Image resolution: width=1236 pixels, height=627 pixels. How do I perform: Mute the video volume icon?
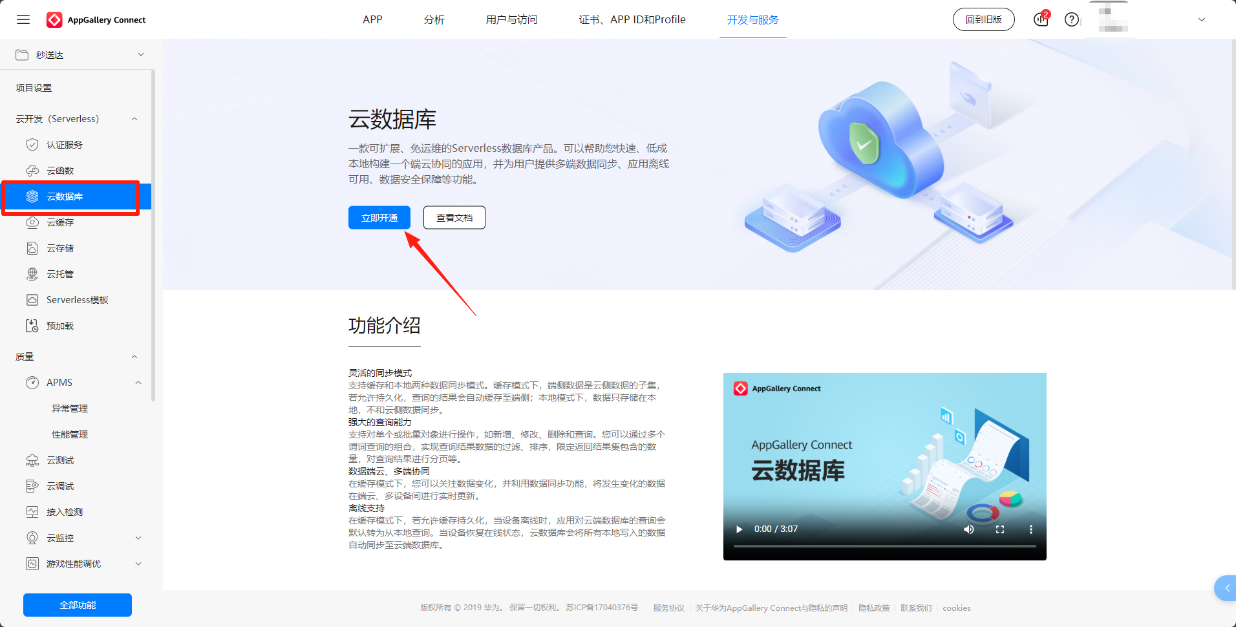coord(968,529)
